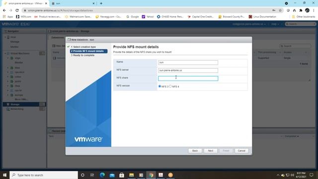The image size is (318, 179).
Task: Click the volume icon in the system tray
Action: [292, 175]
